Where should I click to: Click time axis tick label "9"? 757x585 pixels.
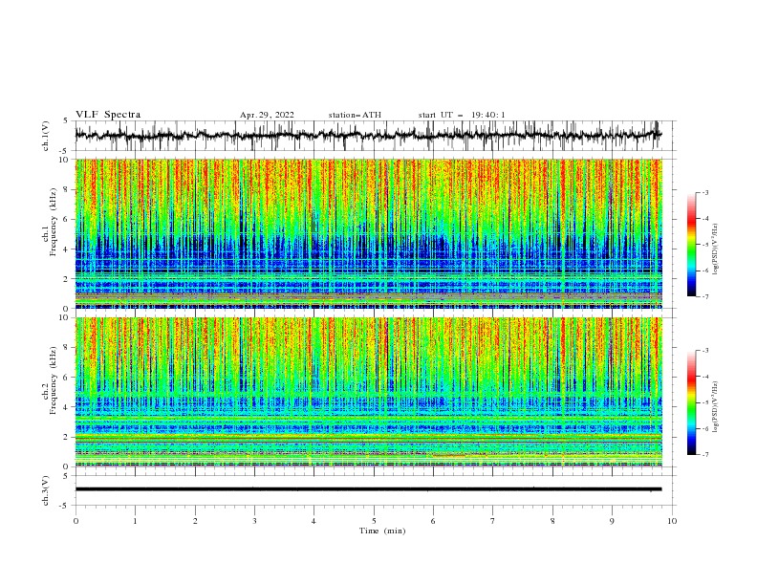tap(612, 521)
